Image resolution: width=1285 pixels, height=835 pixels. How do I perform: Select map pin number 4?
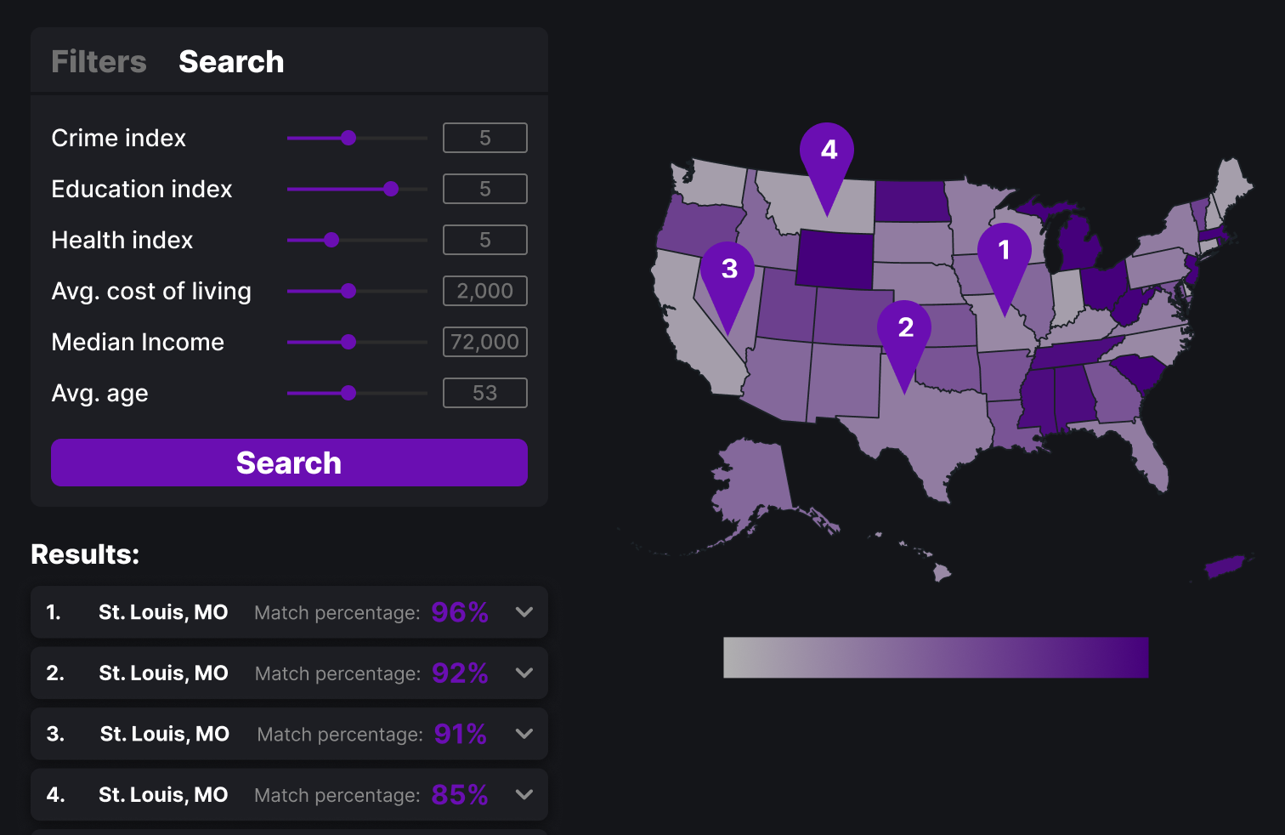(828, 152)
